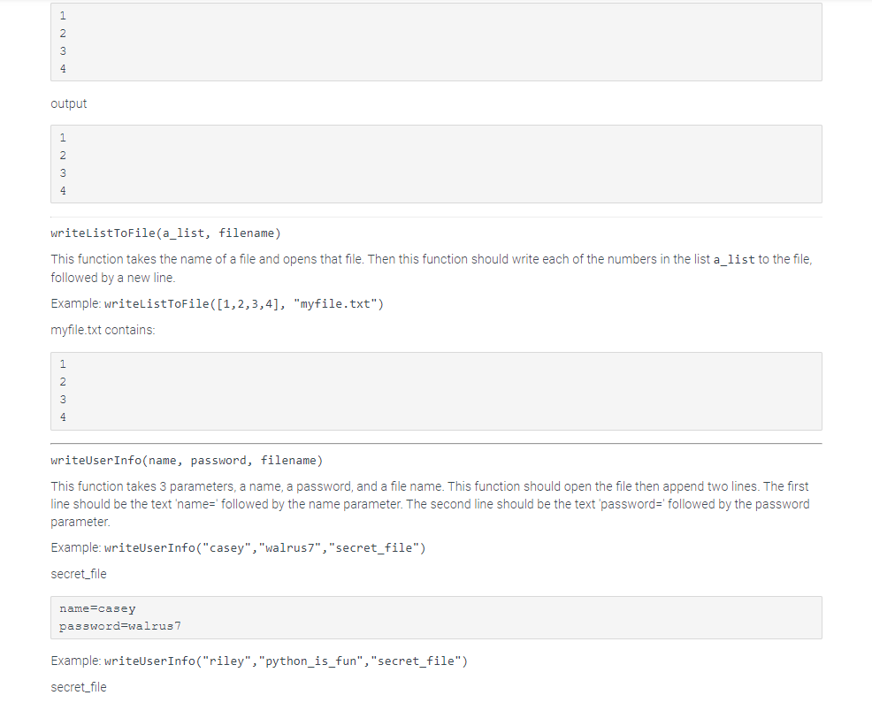Click the phrase "followed by a new line."
This screenshot has width=872, height=703.
[113, 278]
